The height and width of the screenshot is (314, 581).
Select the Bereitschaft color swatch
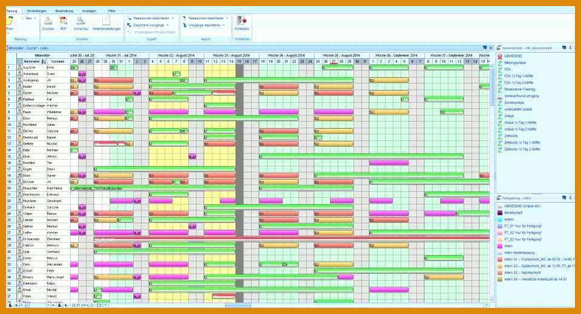pyautogui.click(x=500, y=213)
